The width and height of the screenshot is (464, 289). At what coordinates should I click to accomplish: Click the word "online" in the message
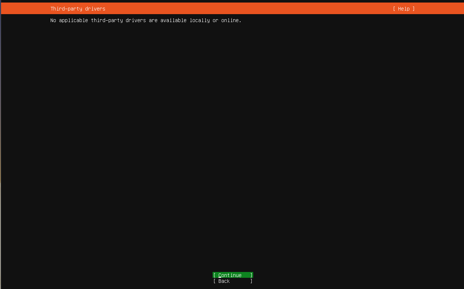[x=230, y=21]
